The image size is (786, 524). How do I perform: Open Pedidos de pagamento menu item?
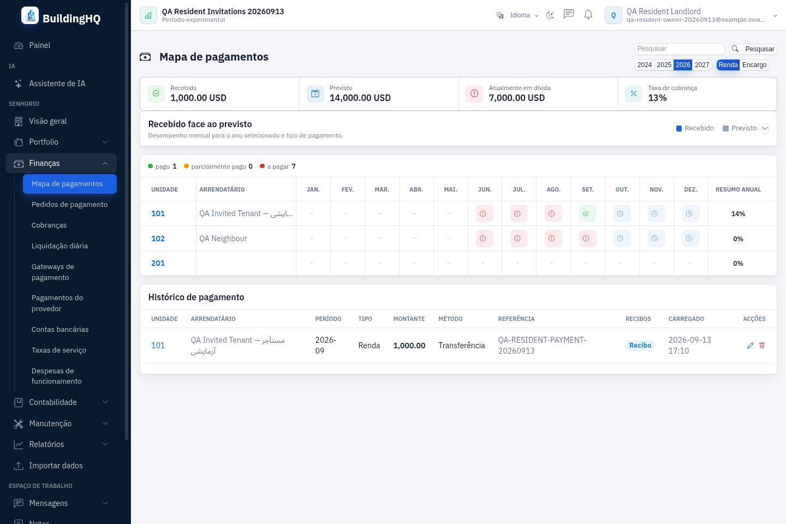tap(69, 204)
